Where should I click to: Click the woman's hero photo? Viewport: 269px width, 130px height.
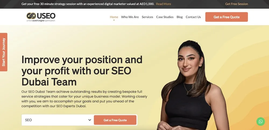(194, 85)
